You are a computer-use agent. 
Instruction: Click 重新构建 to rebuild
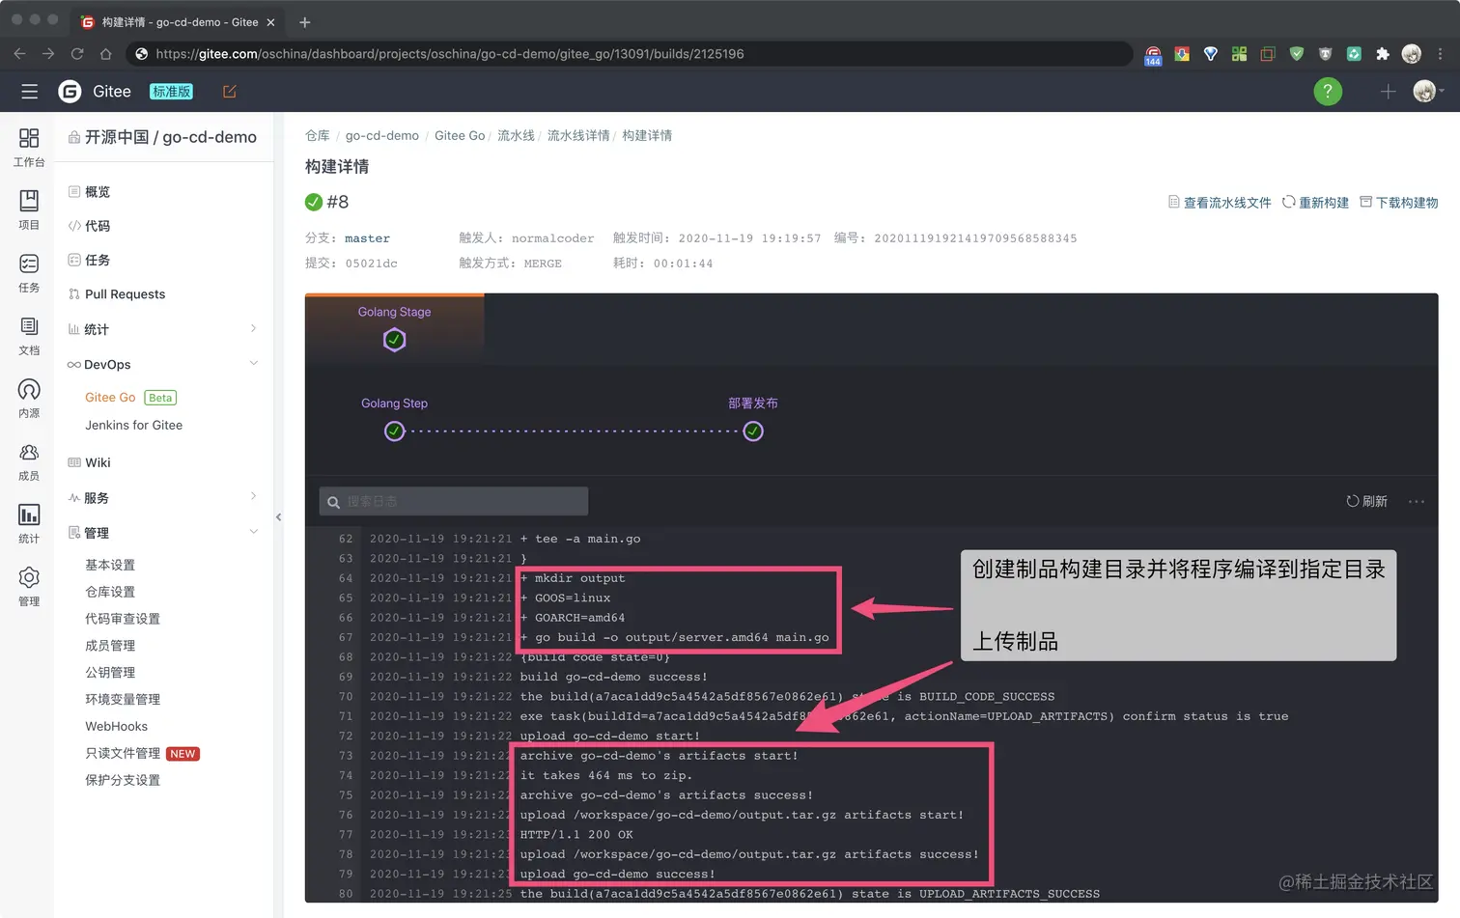point(1315,202)
